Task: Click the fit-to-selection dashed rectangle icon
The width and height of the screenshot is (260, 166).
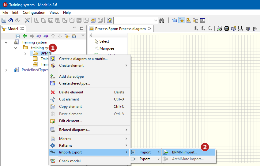Action: click(x=241, y=28)
